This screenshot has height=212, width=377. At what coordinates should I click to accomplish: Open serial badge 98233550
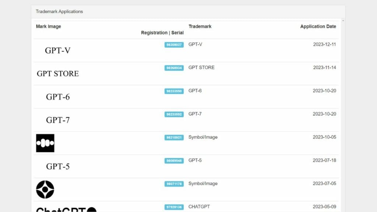(174, 91)
